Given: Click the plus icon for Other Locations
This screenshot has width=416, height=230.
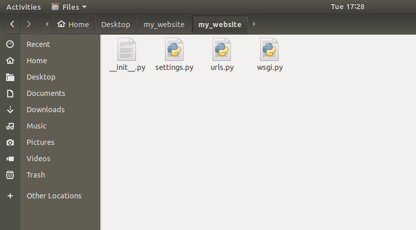Looking at the screenshot, I should pos(10,196).
